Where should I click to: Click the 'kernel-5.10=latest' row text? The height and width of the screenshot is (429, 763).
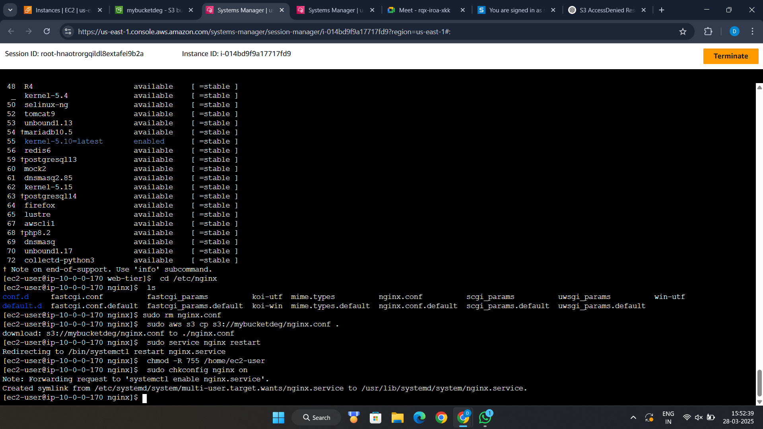64,142
